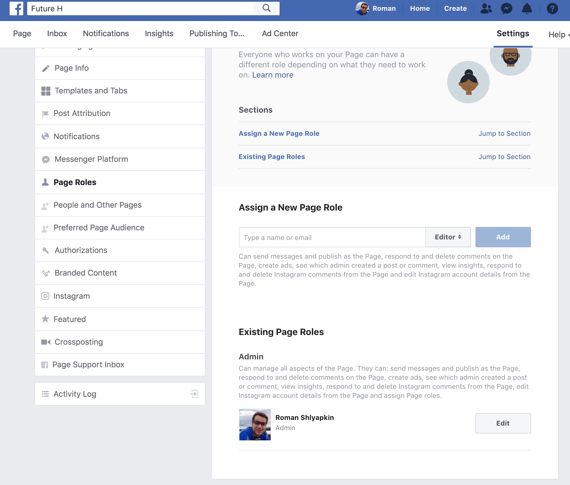Click the Page Roles person icon

pyautogui.click(x=45, y=182)
